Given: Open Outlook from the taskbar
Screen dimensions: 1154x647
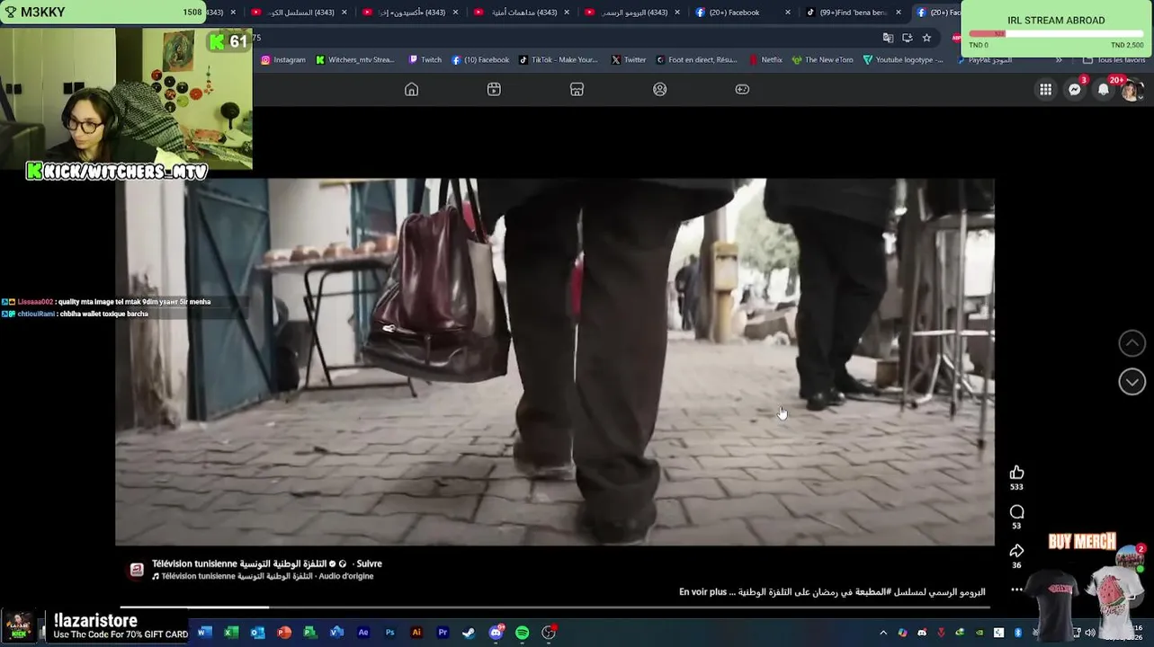Looking at the screenshot, I should [x=257, y=633].
